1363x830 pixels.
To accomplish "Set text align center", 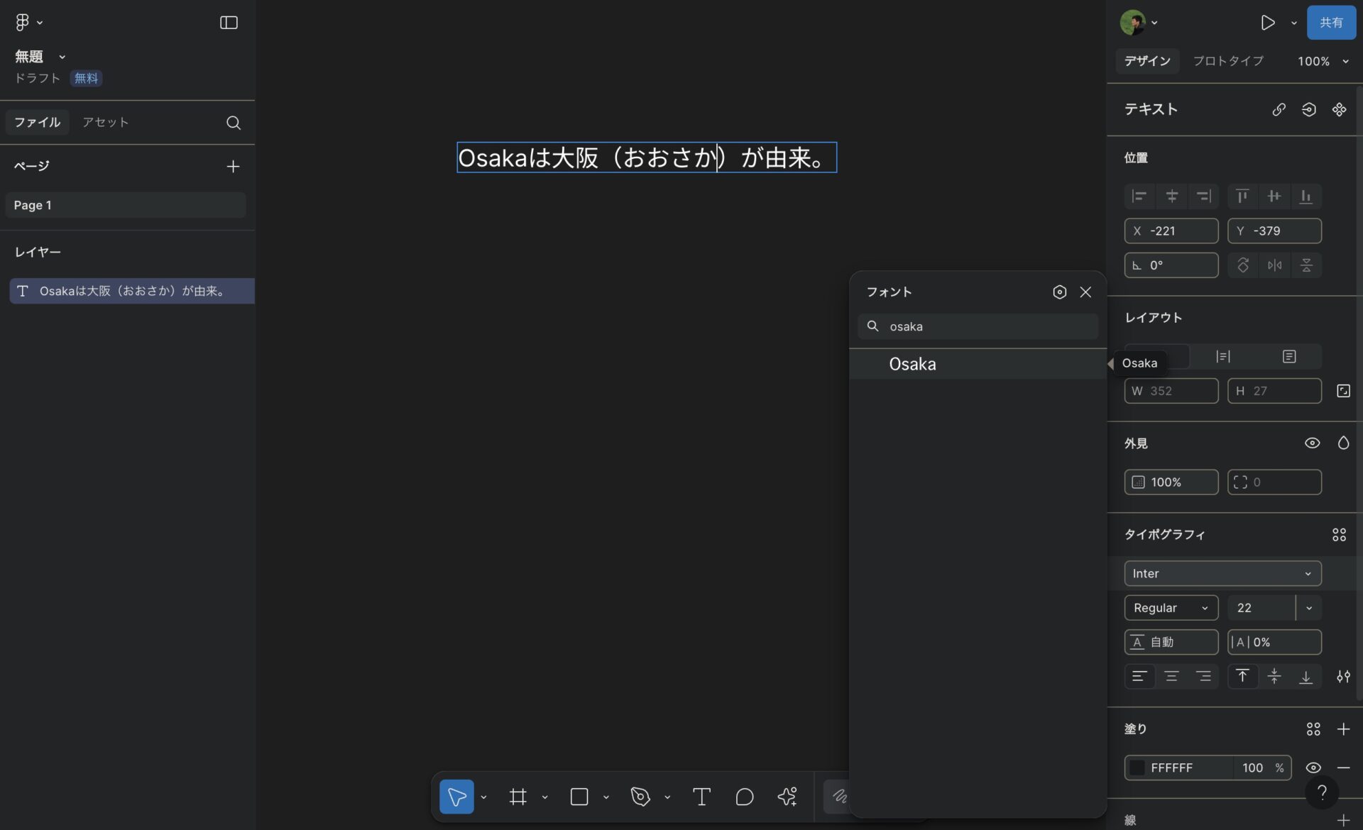I will pyautogui.click(x=1171, y=677).
